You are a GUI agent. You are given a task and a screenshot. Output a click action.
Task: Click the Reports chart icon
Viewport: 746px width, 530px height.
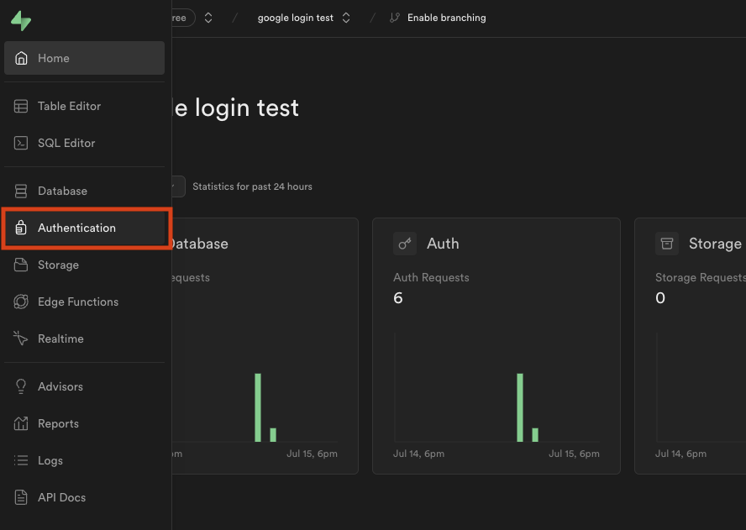pos(21,423)
